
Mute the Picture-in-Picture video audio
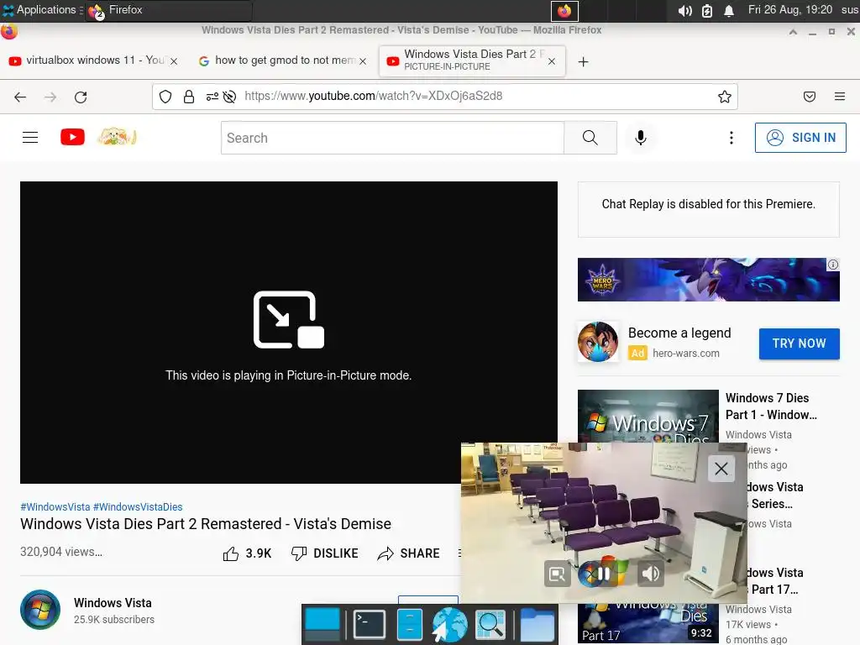[651, 574]
